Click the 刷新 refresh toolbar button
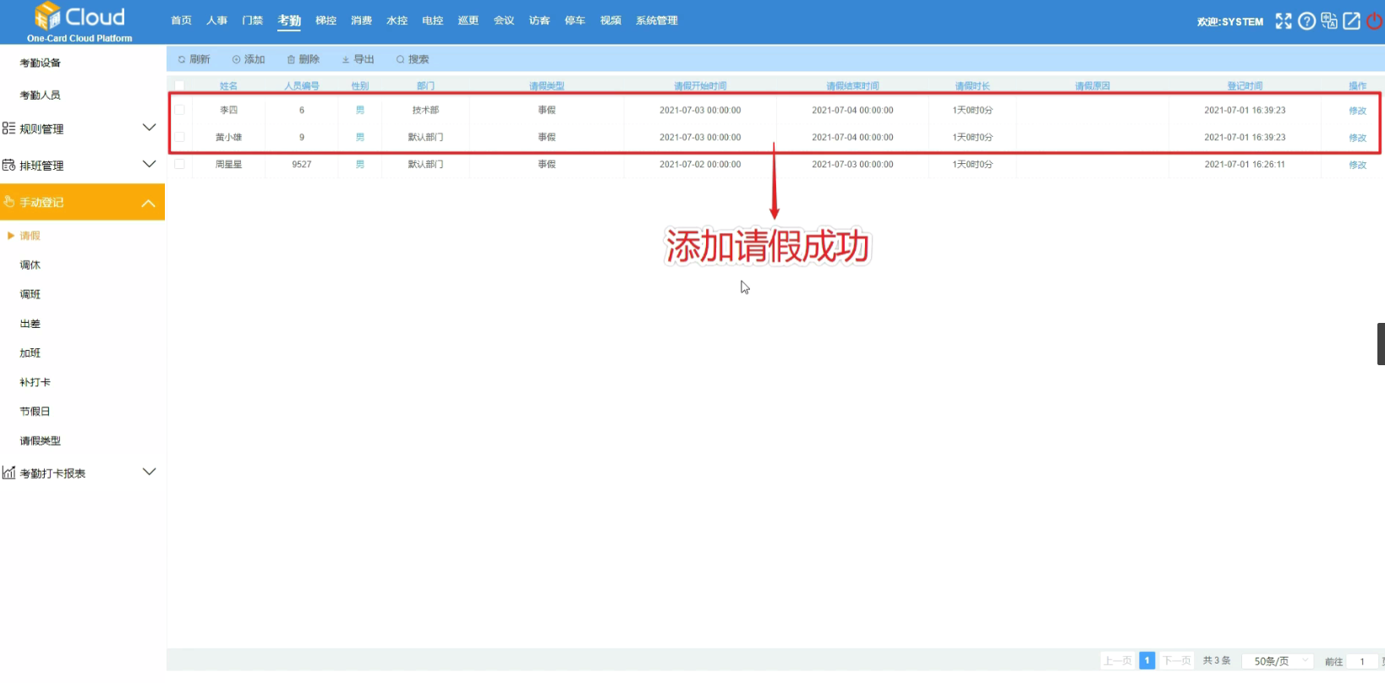 point(194,59)
